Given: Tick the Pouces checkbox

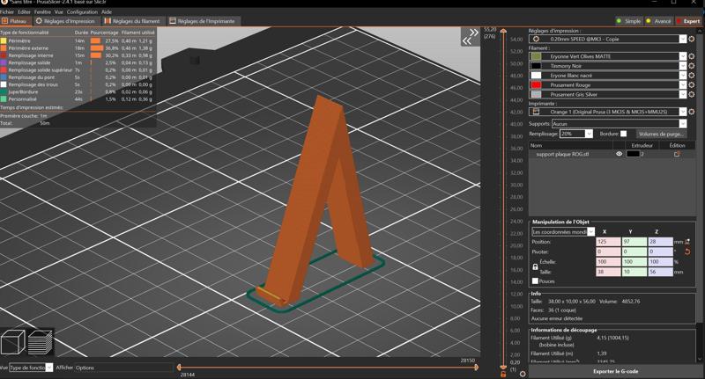Looking at the screenshot, I should (x=535, y=281).
